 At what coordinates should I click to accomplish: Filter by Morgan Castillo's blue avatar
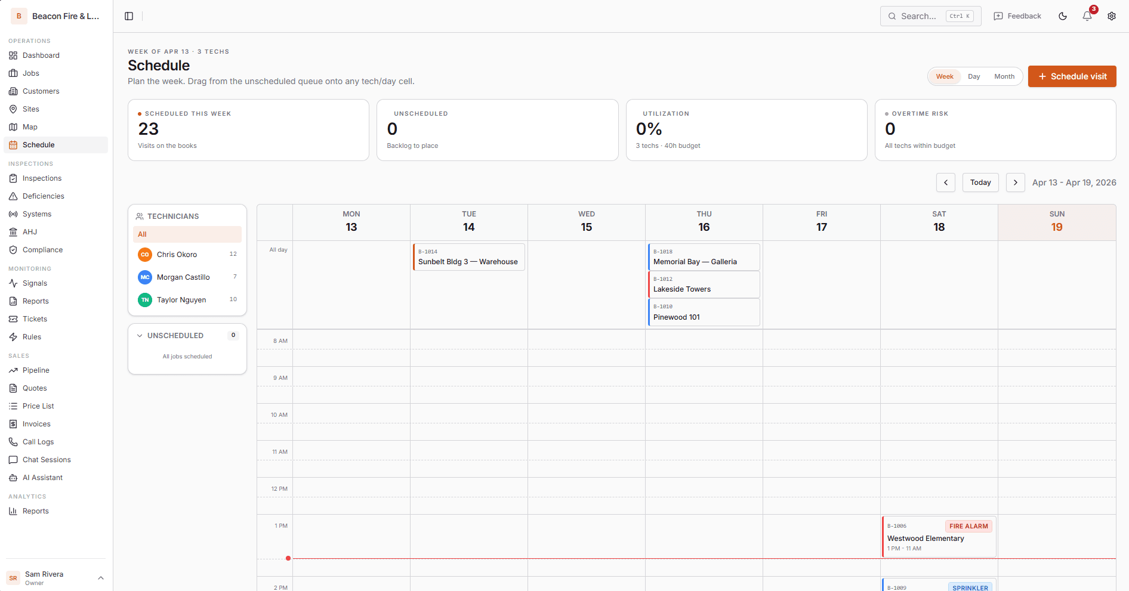[x=145, y=277]
